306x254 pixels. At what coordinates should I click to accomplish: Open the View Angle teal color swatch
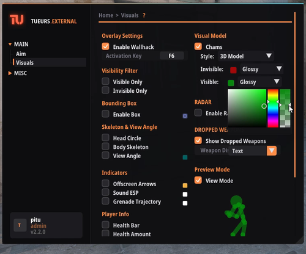[185, 158]
